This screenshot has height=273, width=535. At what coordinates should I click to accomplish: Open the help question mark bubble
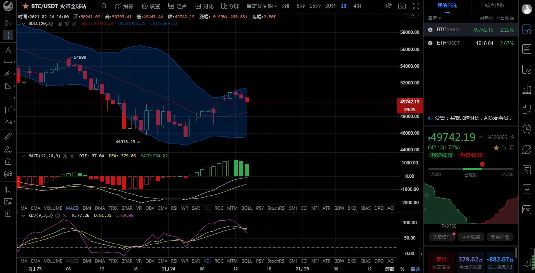coord(527,263)
